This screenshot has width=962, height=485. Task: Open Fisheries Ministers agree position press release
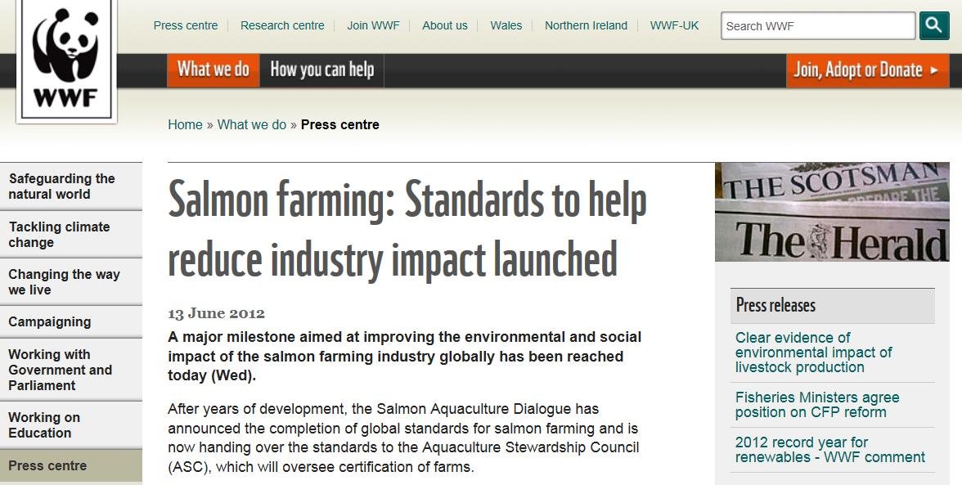coord(817,405)
